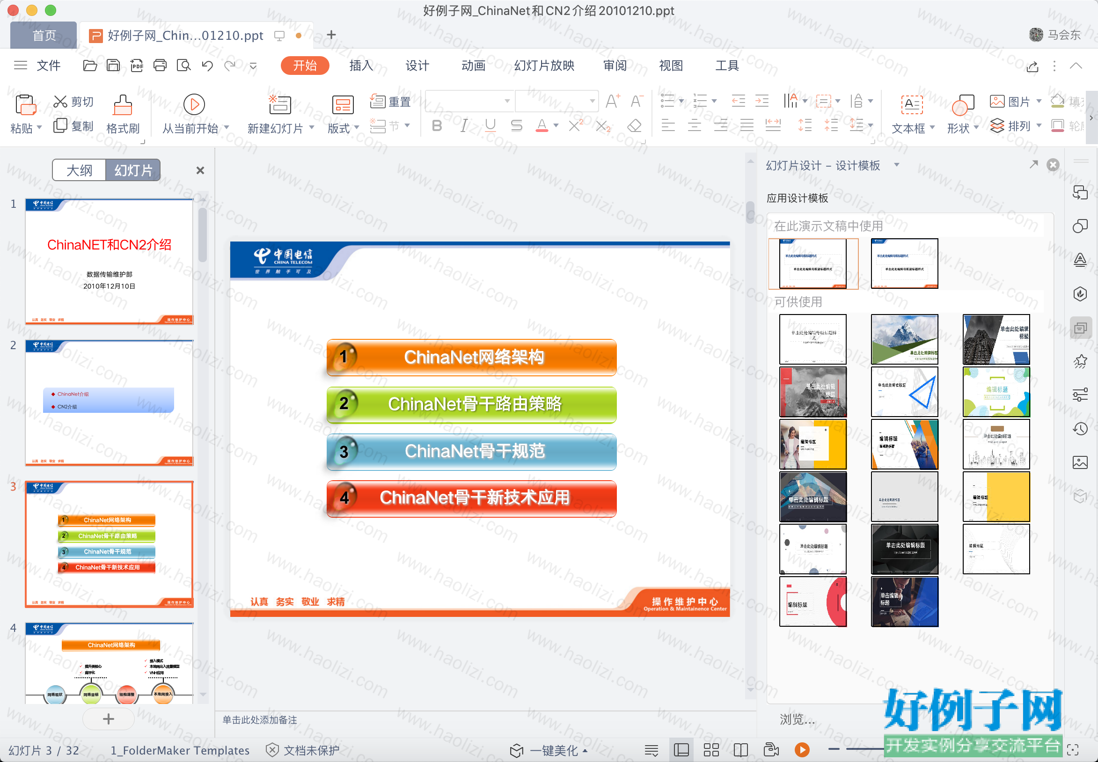Go to Home (首页) tab

pyautogui.click(x=44, y=35)
